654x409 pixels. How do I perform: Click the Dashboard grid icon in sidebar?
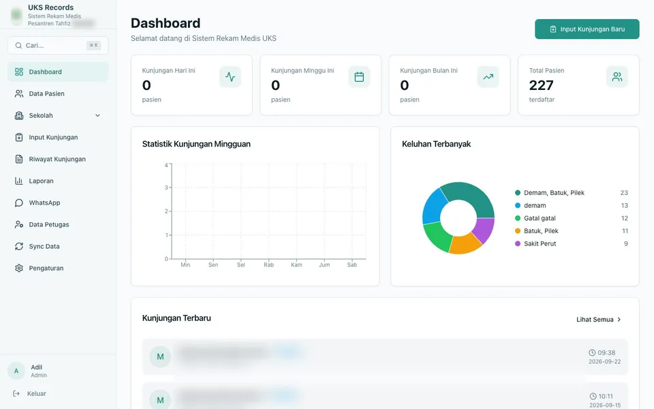19,72
